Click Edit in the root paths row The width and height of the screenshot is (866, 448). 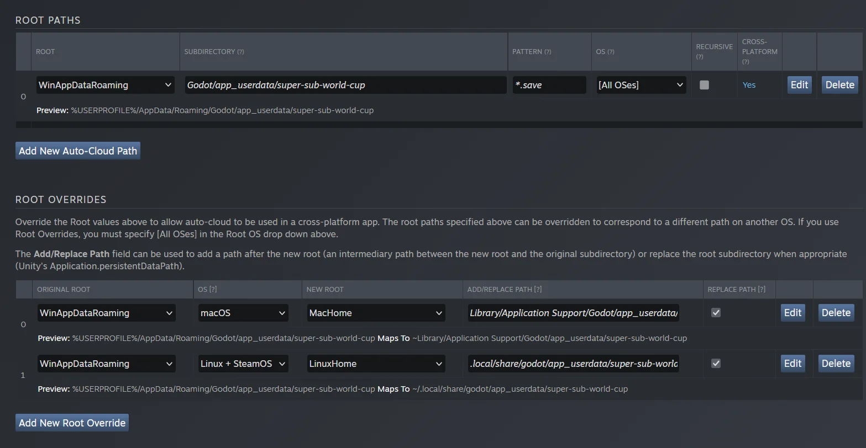click(799, 85)
